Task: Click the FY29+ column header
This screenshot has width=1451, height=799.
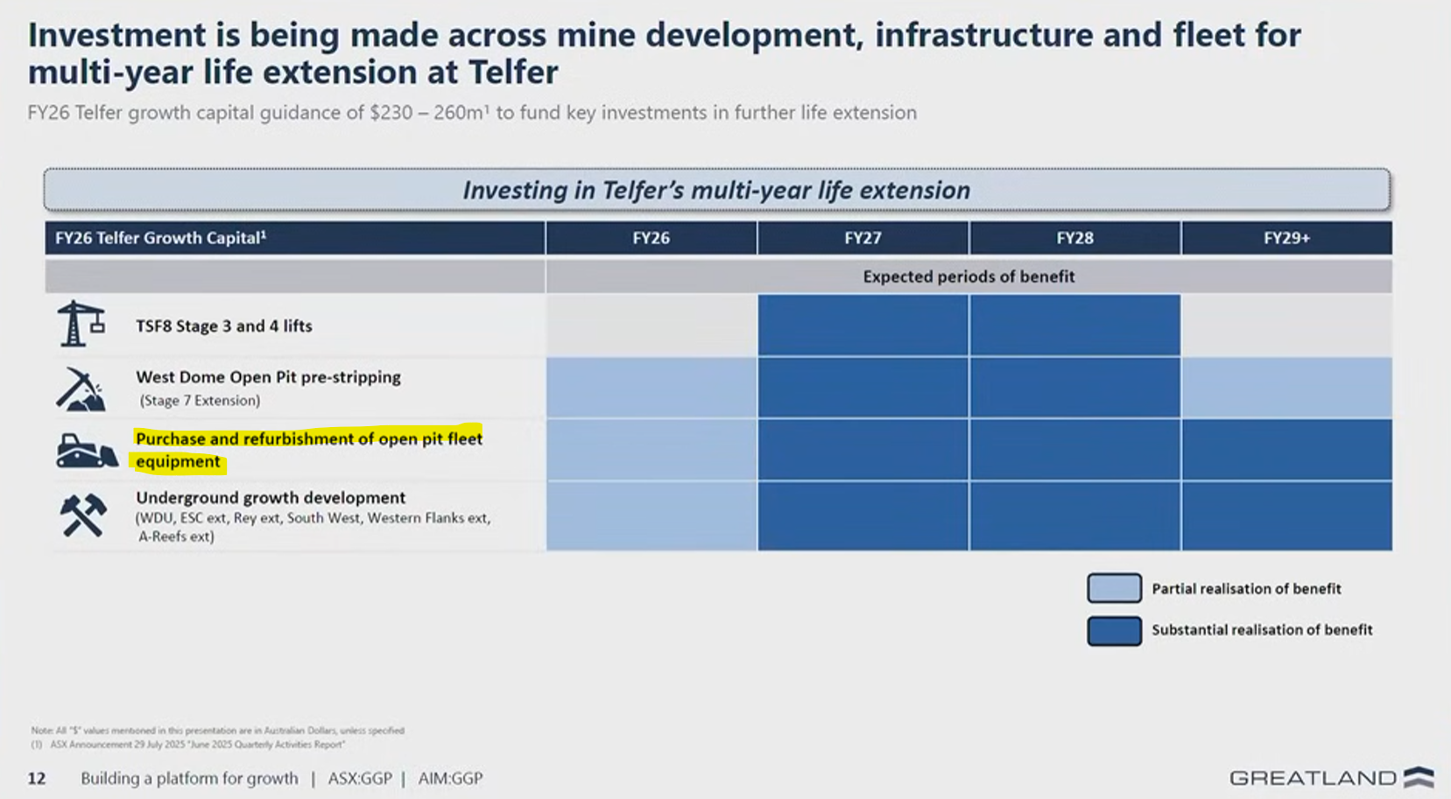Action: [x=1286, y=238]
